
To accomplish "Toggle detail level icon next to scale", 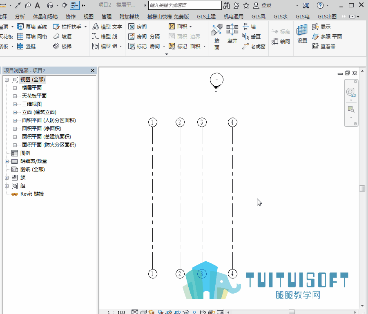I will click(135, 312).
